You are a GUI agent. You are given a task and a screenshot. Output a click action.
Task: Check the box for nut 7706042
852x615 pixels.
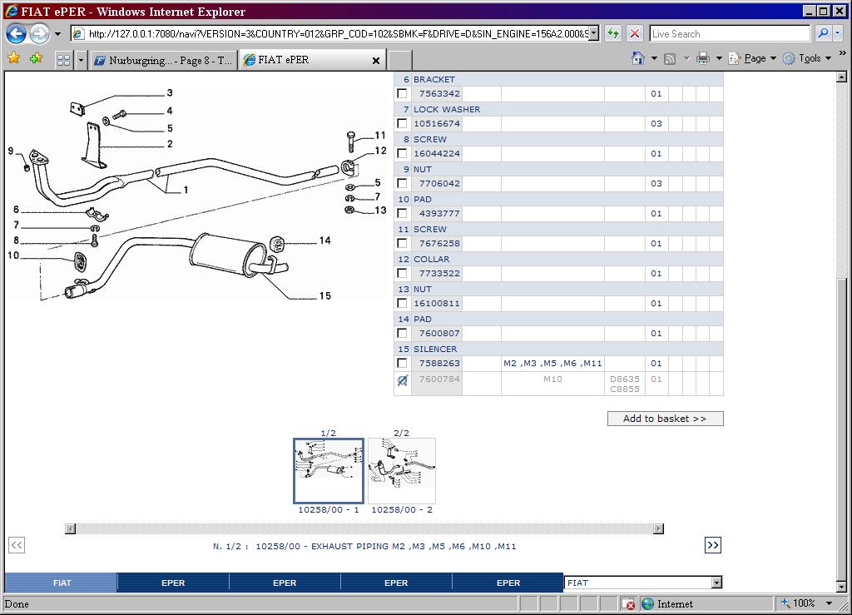tap(402, 183)
